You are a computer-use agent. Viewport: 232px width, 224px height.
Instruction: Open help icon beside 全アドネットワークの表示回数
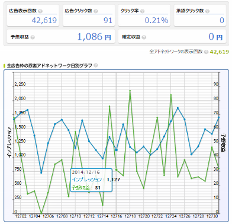(x=206, y=52)
